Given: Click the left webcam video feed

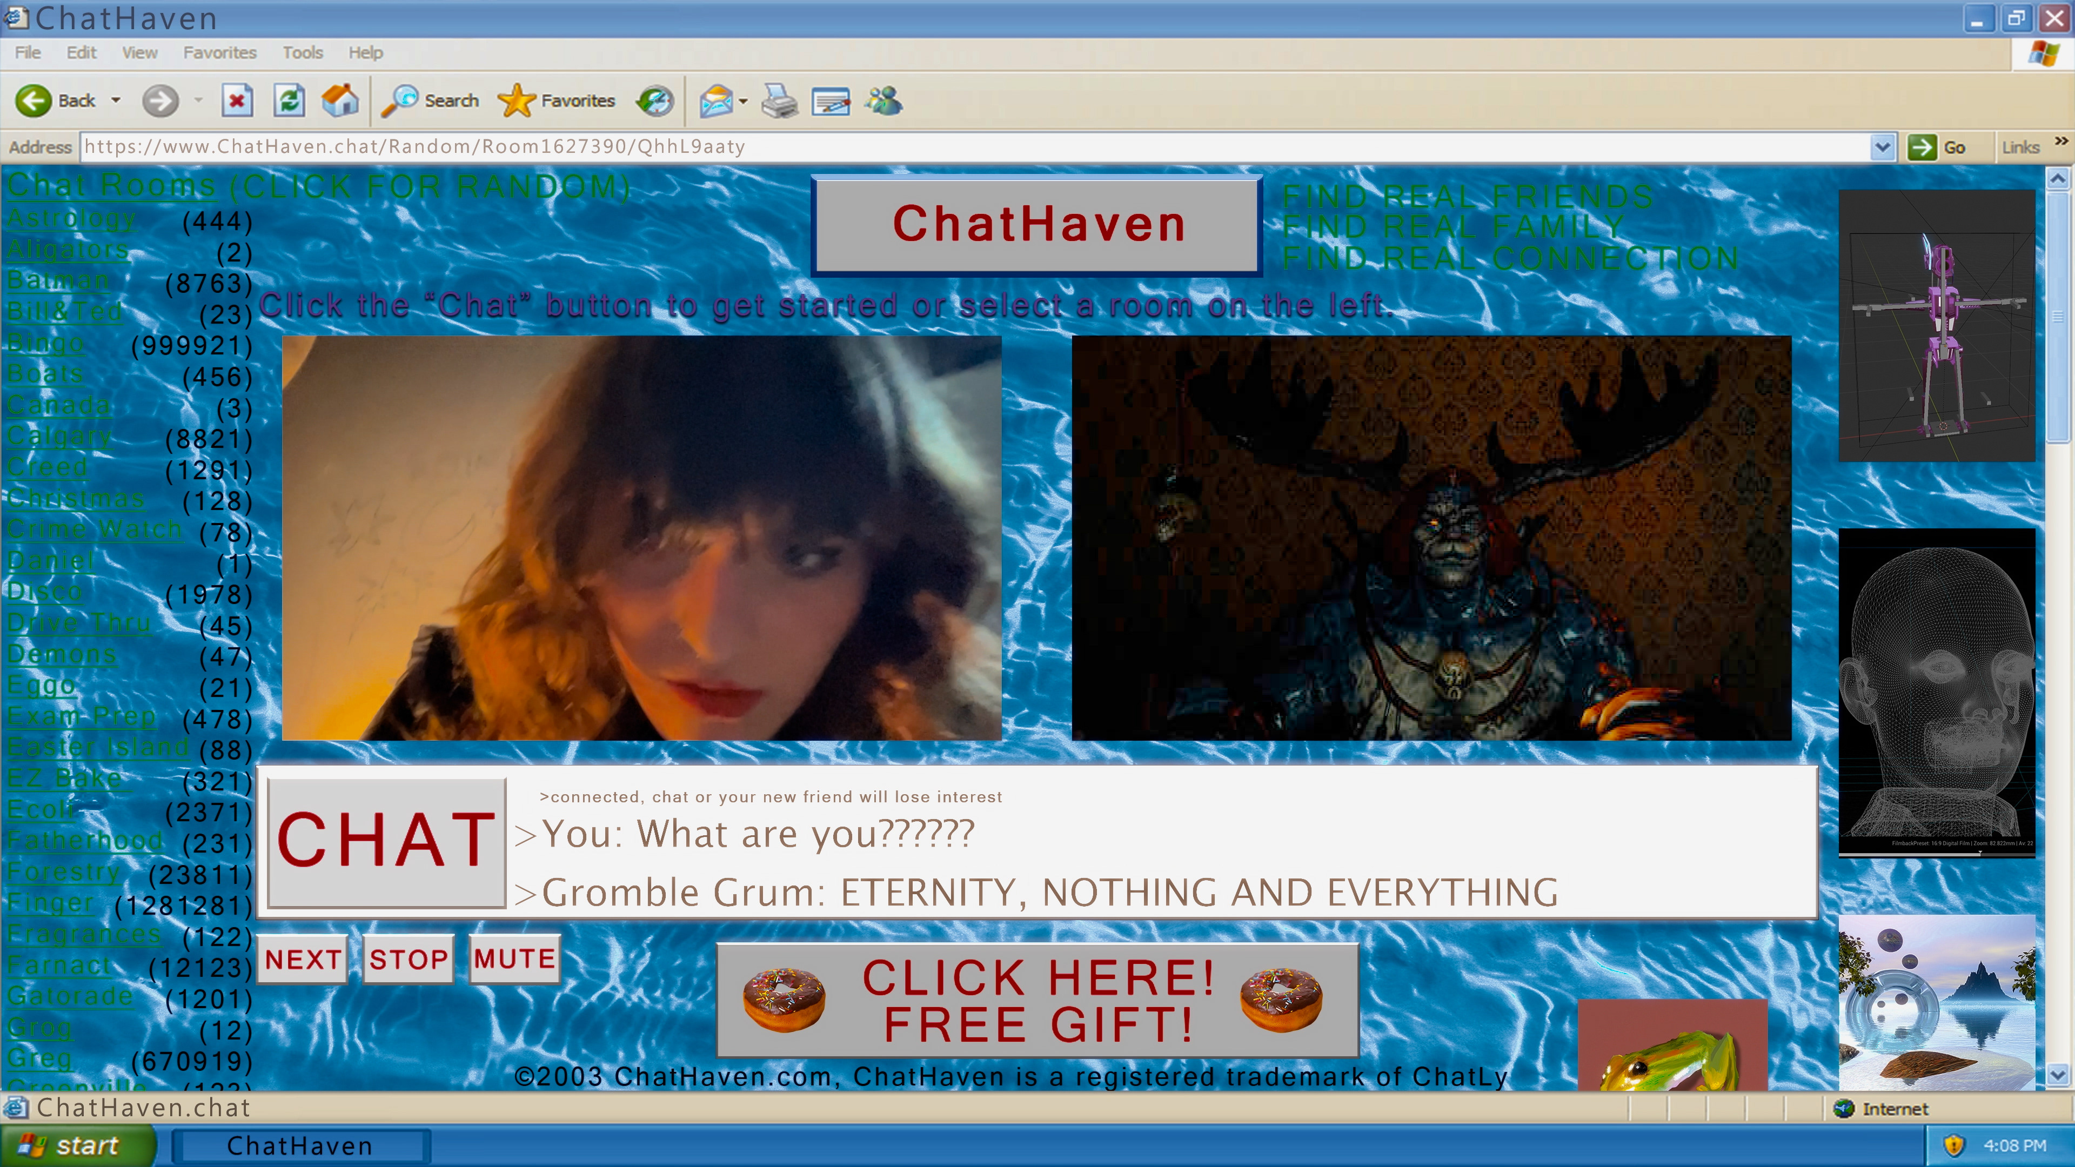Looking at the screenshot, I should tap(641, 538).
